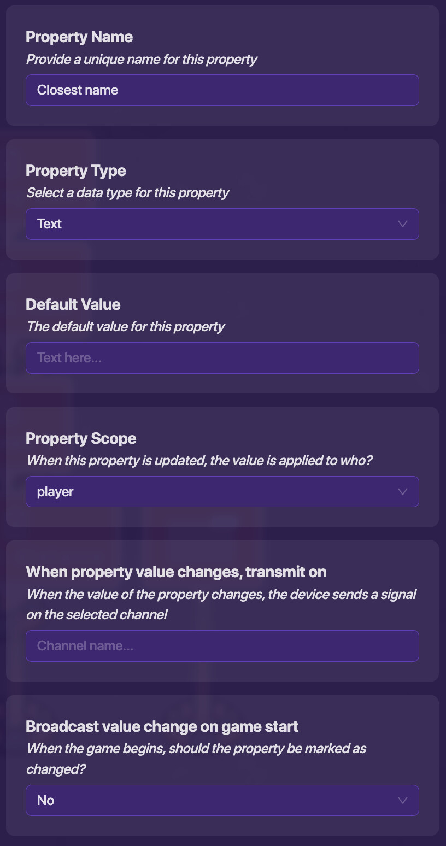Click the chevron arrow beside "player"

click(x=403, y=492)
